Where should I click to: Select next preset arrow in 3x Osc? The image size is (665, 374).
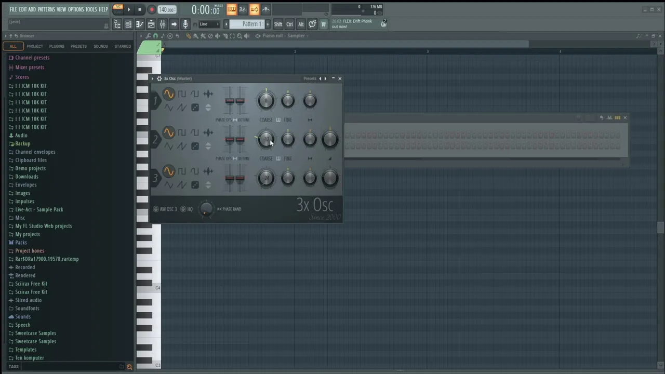[325, 78]
